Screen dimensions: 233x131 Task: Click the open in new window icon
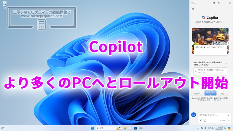pyautogui.click(x=214, y=3)
